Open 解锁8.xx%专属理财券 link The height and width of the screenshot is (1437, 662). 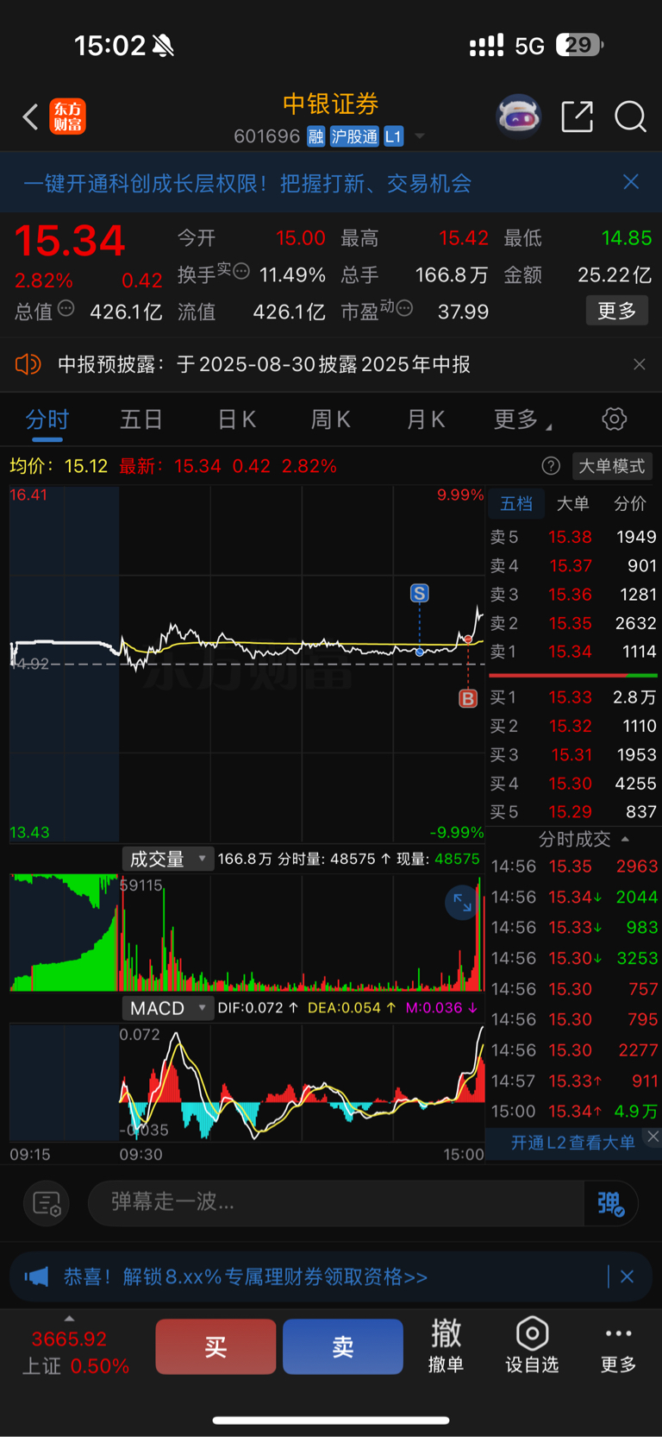245,1276
